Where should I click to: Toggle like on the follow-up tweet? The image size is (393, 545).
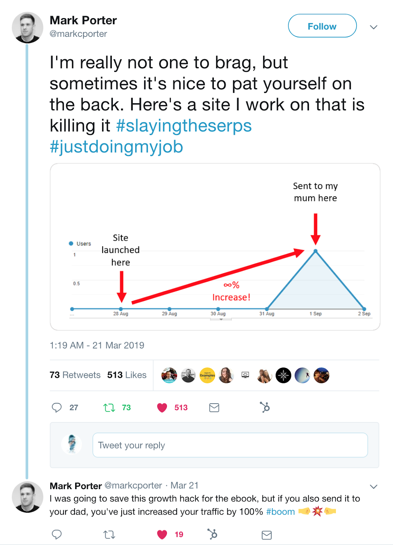162,534
